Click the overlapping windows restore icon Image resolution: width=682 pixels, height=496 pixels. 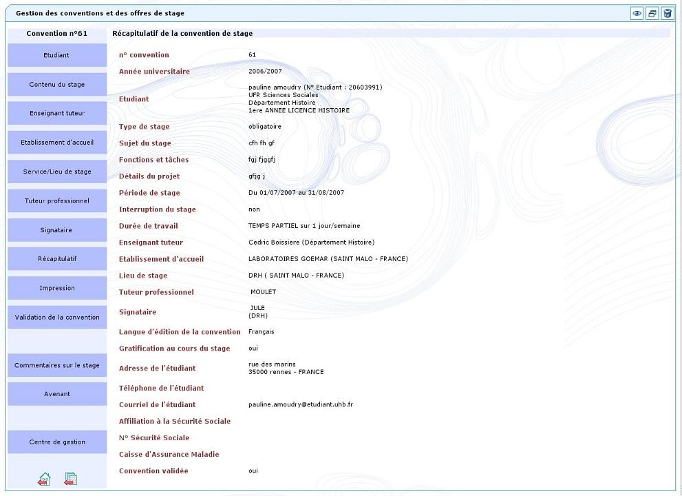(652, 14)
